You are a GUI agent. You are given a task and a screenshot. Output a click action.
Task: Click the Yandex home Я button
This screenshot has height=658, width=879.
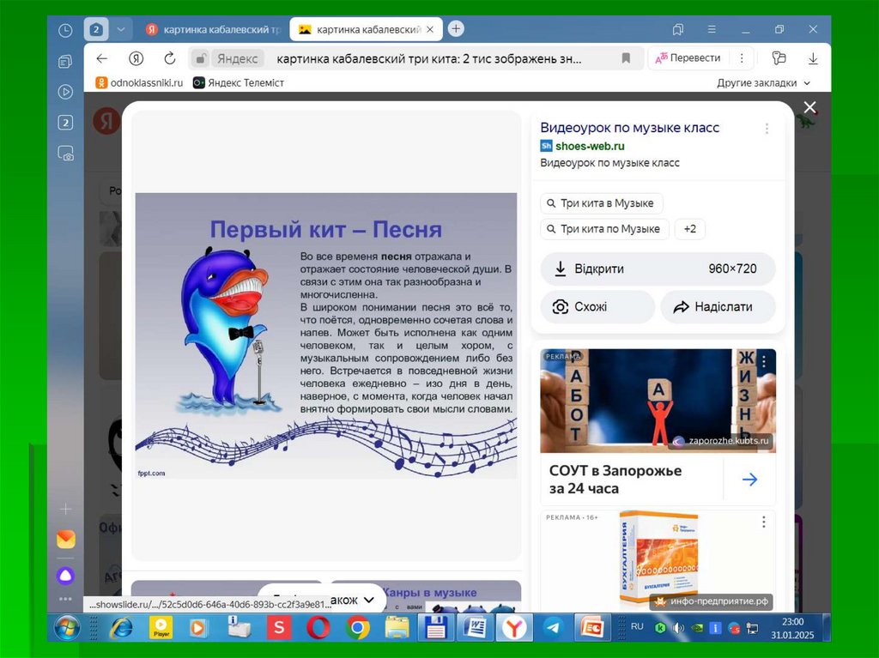(x=136, y=58)
